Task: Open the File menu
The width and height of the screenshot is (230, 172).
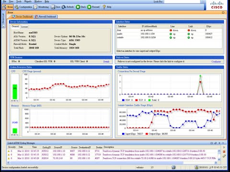Action: [4, 1]
